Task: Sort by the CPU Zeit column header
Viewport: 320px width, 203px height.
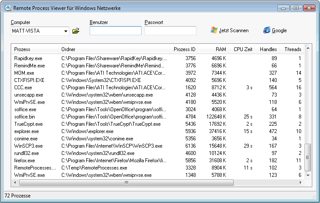Action: tap(242, 49)
